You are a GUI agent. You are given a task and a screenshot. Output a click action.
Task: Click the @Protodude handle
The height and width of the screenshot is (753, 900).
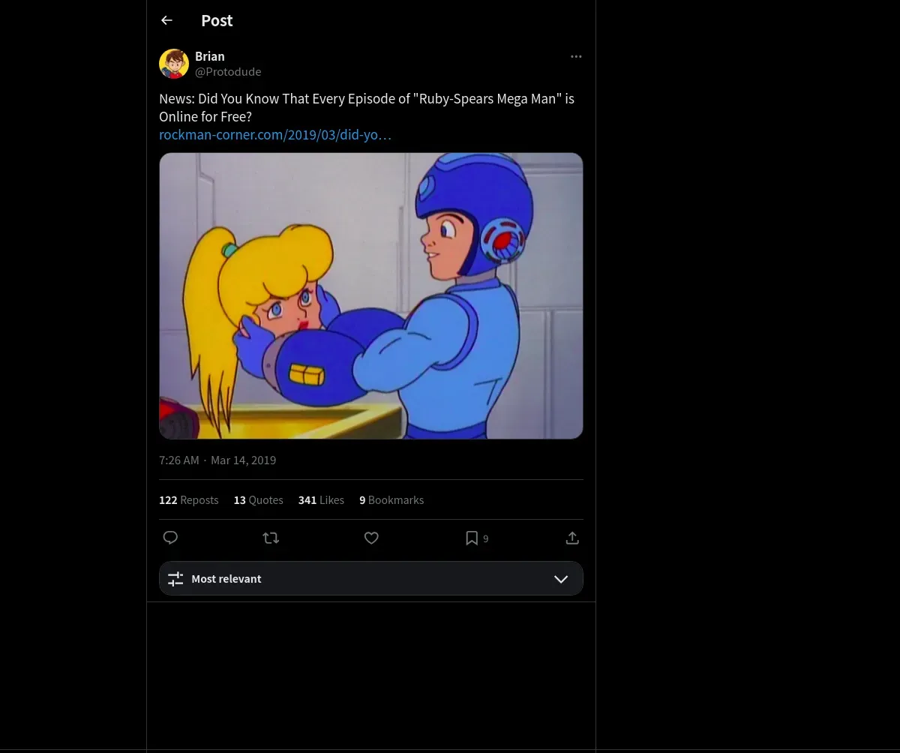[x=228, y=72]
